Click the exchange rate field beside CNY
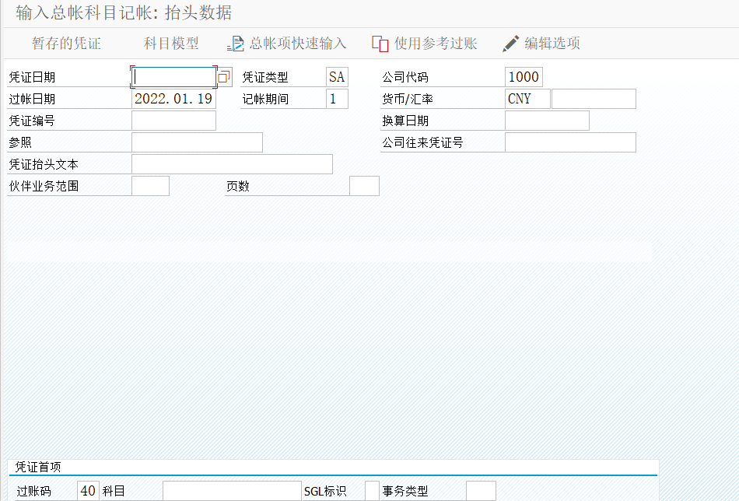Image resolution: width=739 pixels, height=501 pixels. (594, 99)
